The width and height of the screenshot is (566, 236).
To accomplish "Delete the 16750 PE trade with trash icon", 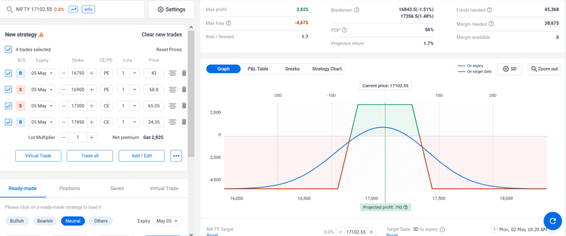I will coord(184,73).
